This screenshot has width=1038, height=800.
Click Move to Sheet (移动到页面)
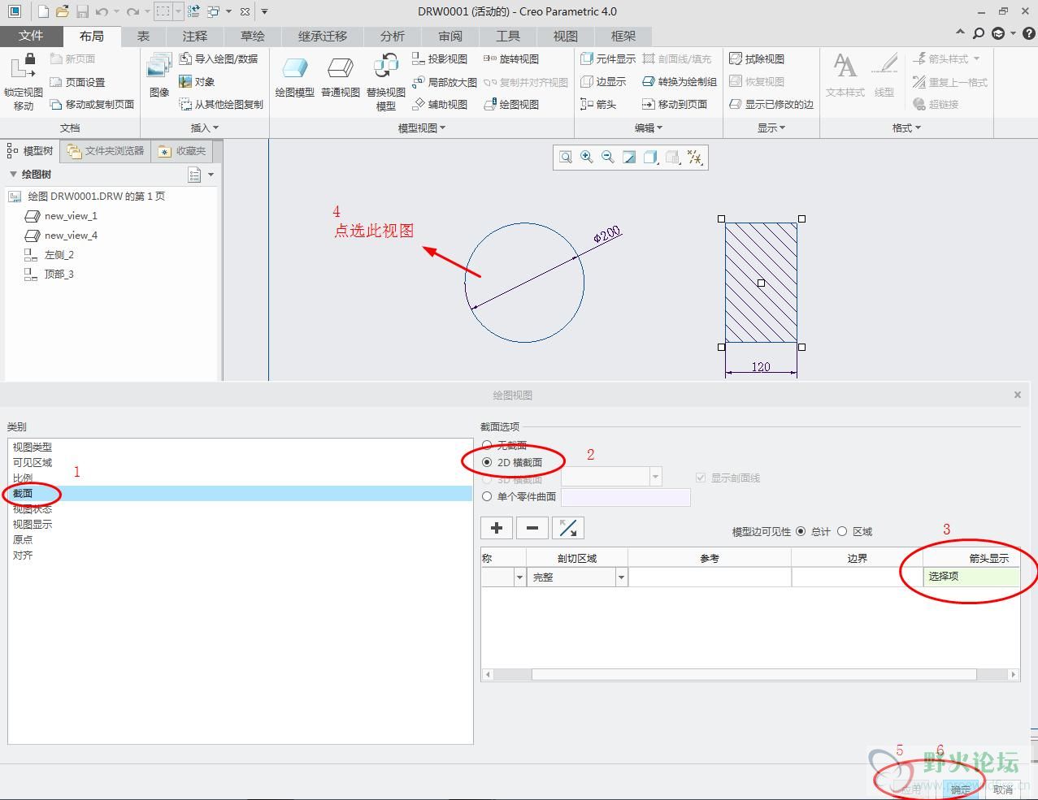tap(675, 105)
